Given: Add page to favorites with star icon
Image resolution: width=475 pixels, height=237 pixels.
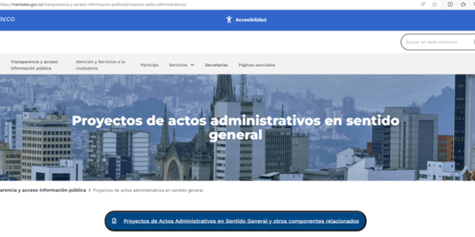Looking at the screenshot, I should tap(434, 4).
